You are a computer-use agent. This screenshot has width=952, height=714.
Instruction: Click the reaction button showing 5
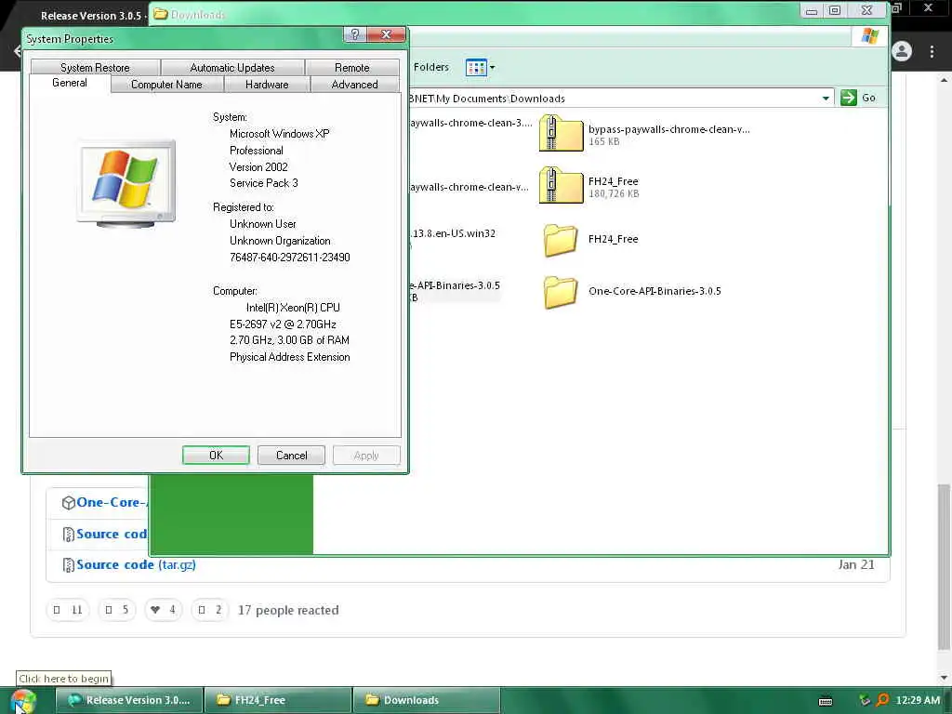pyautogui.click(x=116, y=610)
